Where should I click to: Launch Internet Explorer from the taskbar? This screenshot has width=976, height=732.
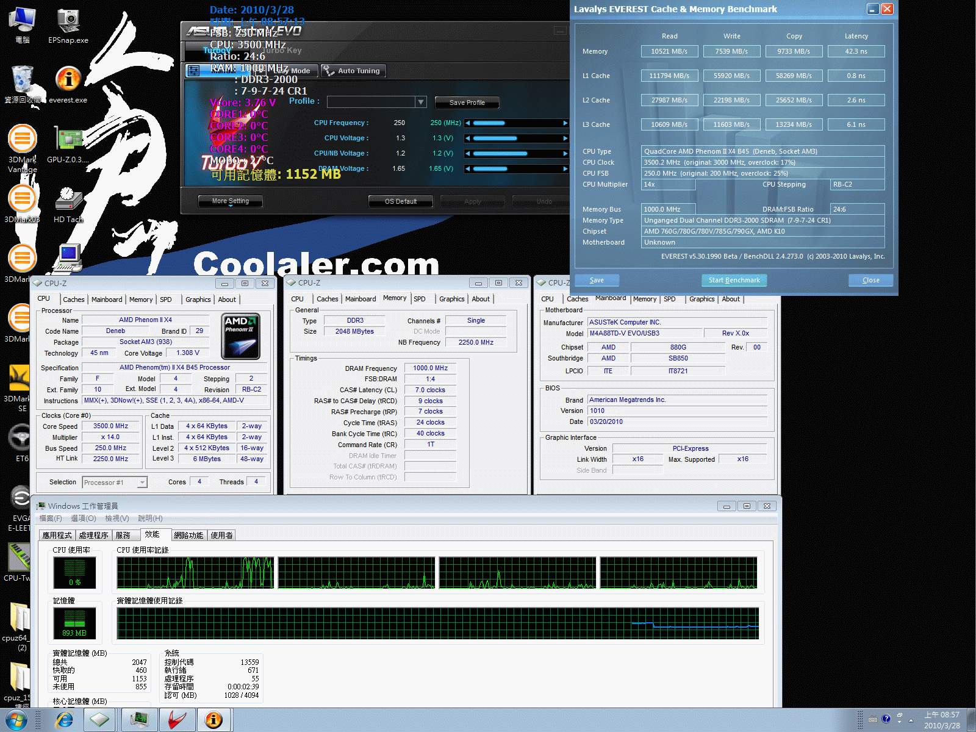click(64, 720)
